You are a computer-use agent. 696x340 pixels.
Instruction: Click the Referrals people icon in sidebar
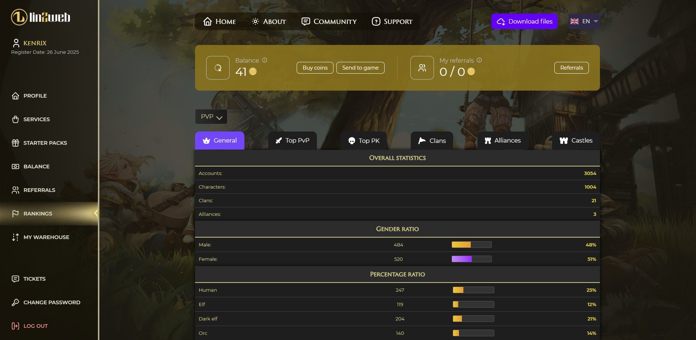tap(15, 190)
